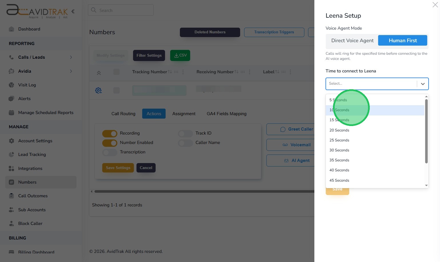Screen dimensions: 440x262
Task: Click the horizontal table scrollbar
Action: point(204,192)
